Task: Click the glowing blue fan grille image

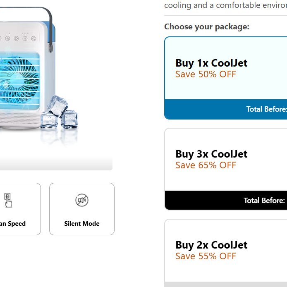Action: pos(19,81)
